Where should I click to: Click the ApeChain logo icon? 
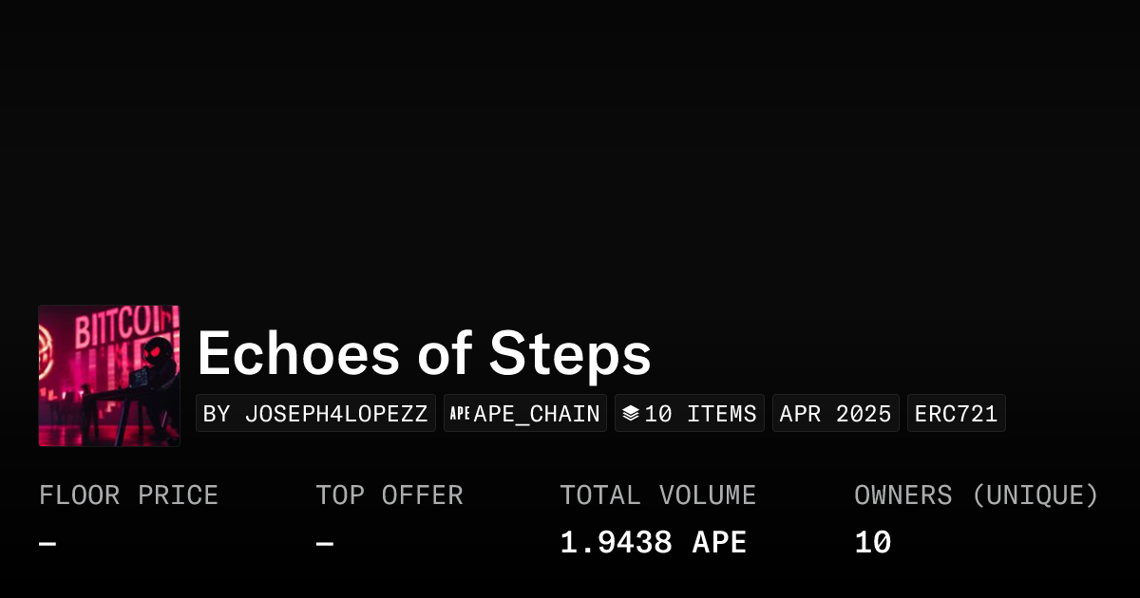click(461, 414)
